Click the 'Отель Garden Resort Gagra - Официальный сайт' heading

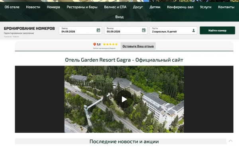124,60
